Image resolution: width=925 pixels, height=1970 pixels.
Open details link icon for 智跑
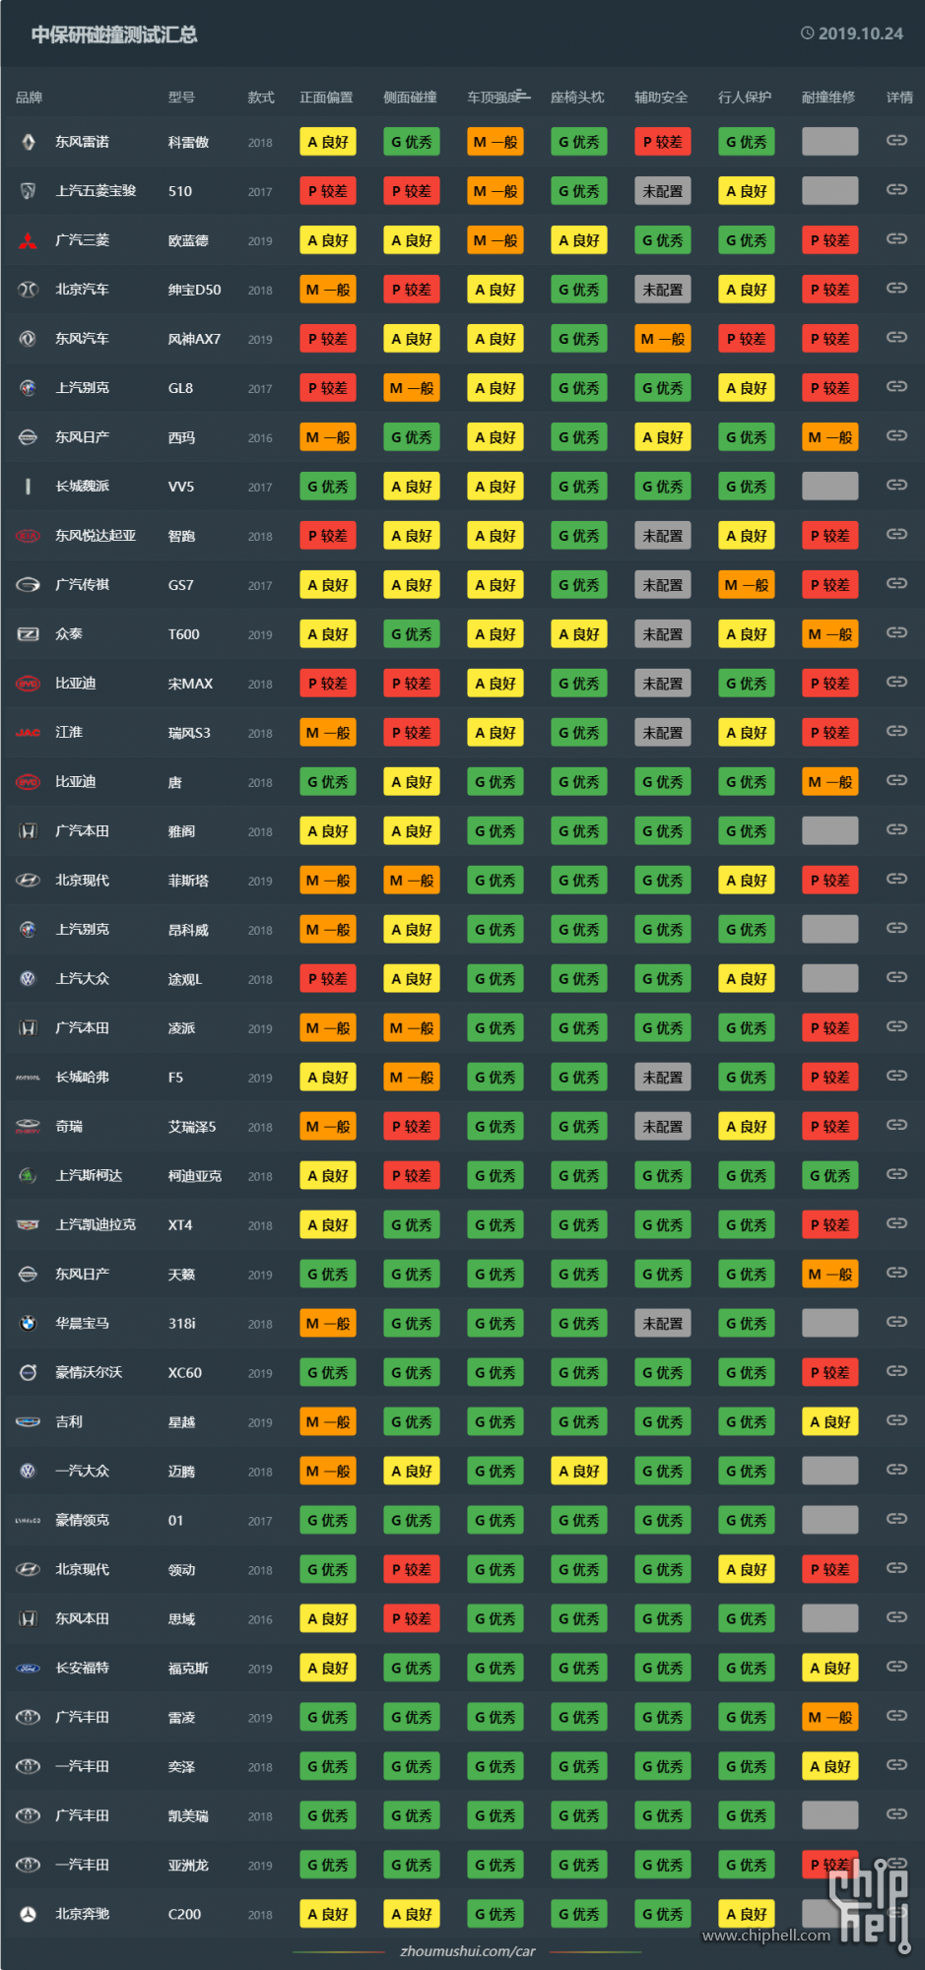coord(896,535)
